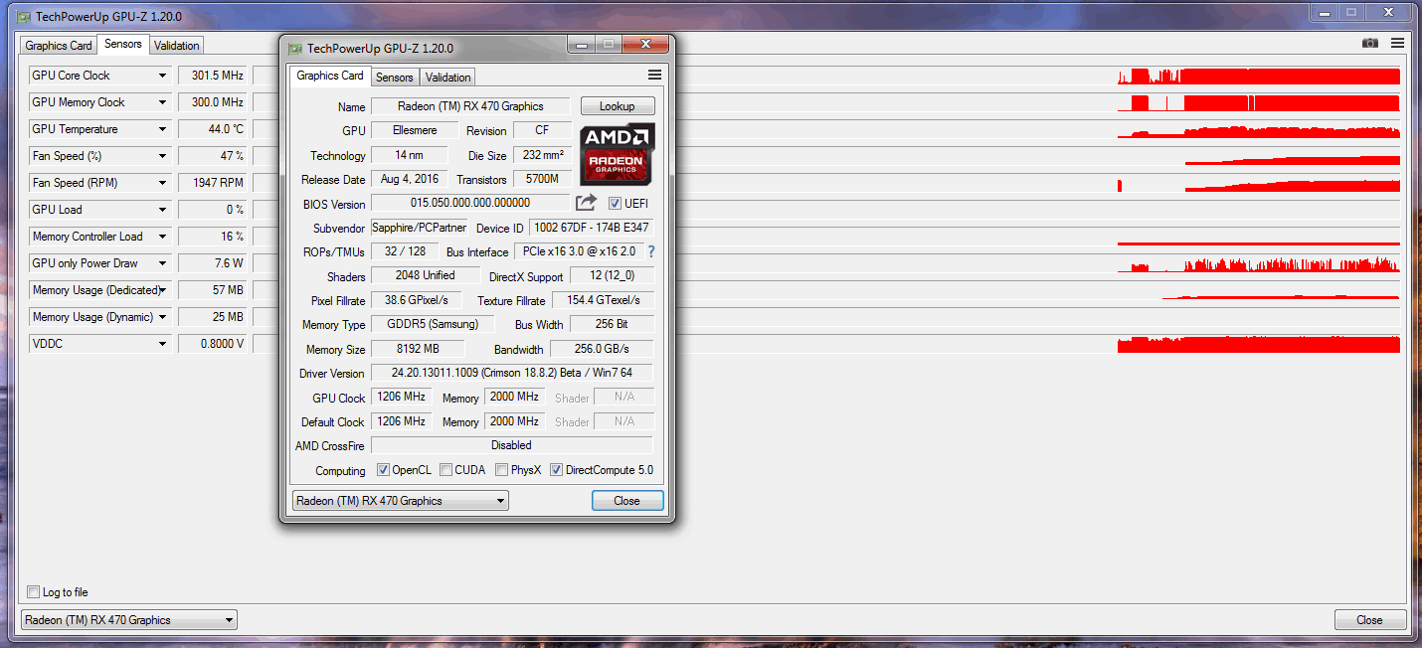The image size is (1422, 648).
Task: Click the GPU Memory Clock history graph
Action: coord(1259,102)
